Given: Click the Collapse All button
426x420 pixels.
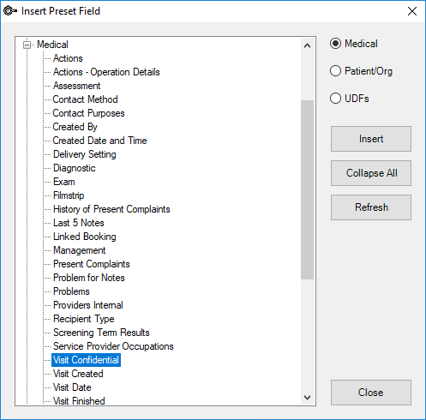Looking at the screenshot, I should [371, 173].
